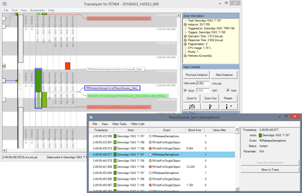Sort by the Actor column header
The height and width of the screenshot is (193, 302).
(x=130, y=130)
